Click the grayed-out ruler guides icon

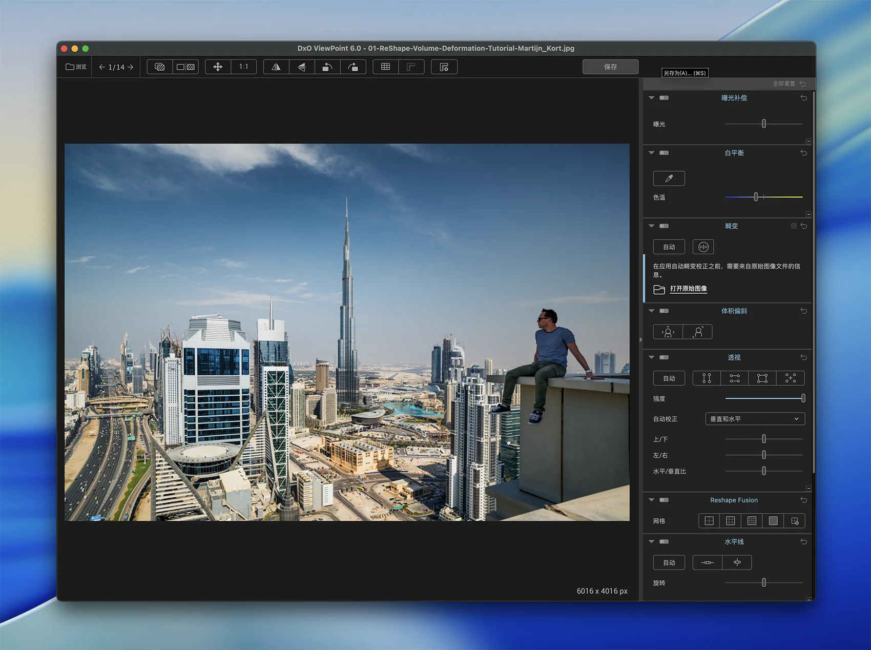point(411,67)
